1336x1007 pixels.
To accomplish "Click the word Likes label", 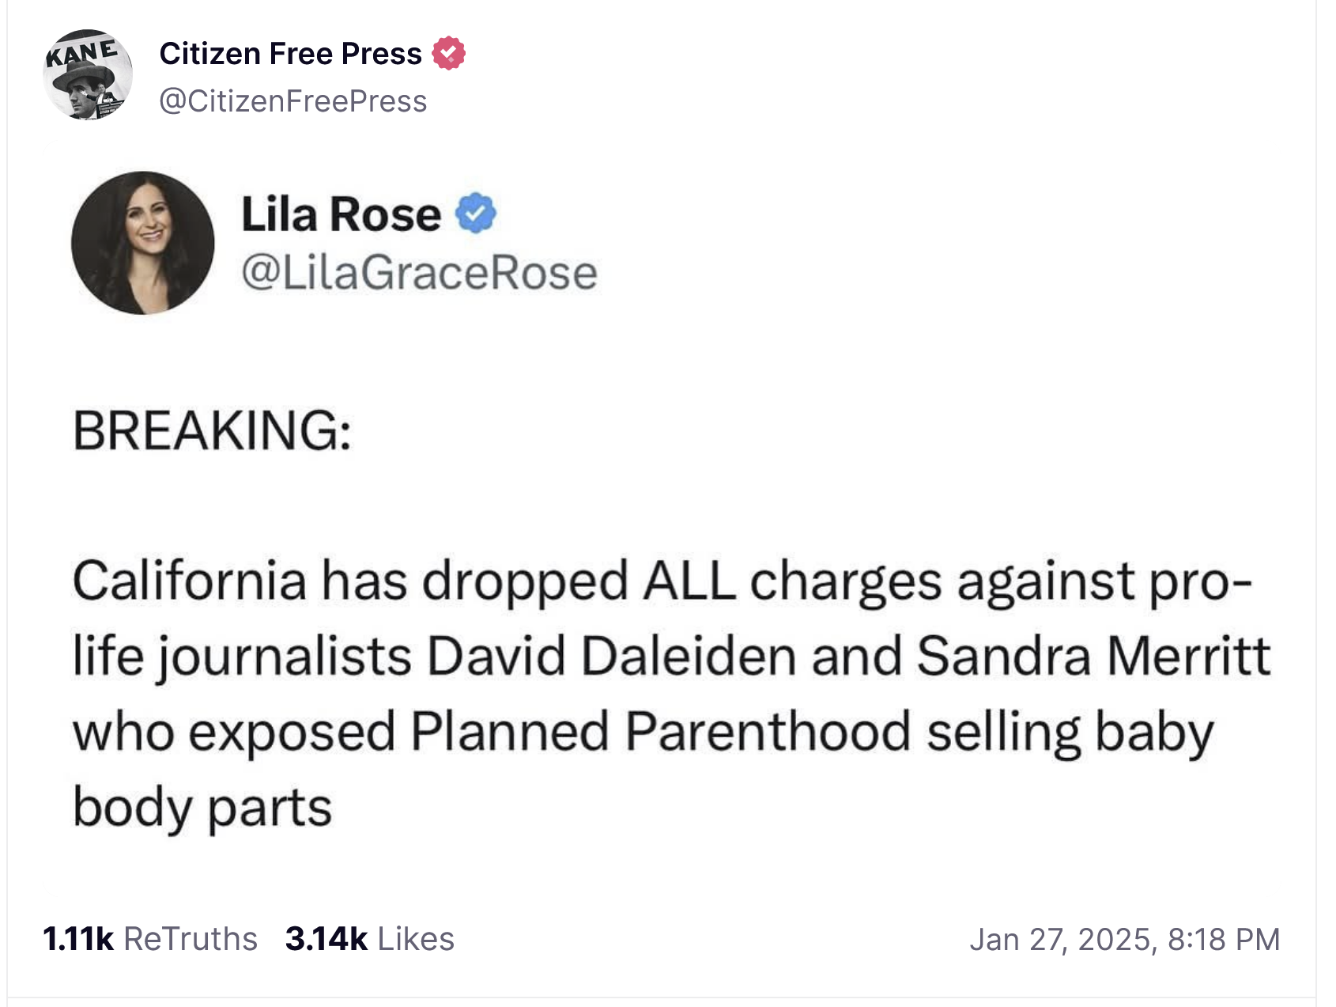I will (x=416, y=939).
